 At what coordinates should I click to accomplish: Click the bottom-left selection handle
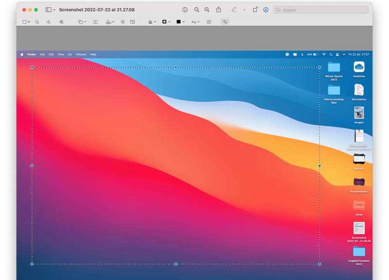pyautogui.click(x=32, y=264)
